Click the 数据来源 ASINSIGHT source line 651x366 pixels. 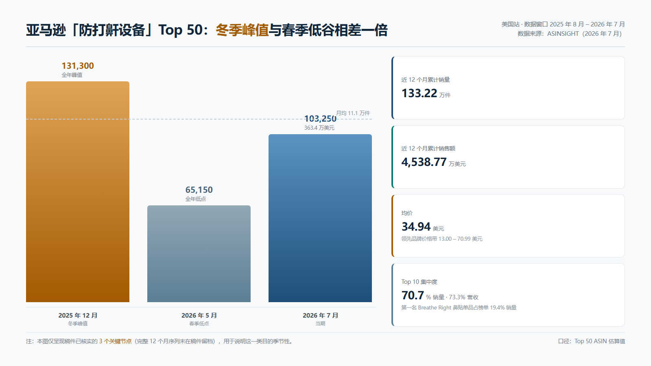571,34
